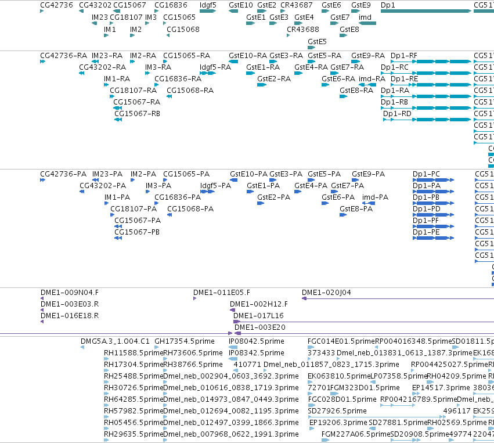Click the EP19206.3prime EST label

click(338, 423)
